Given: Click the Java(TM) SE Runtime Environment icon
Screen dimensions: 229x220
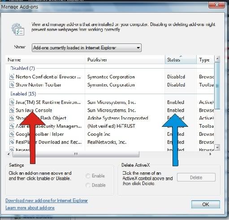Looking at the screenshot, I should coord(12,102).
